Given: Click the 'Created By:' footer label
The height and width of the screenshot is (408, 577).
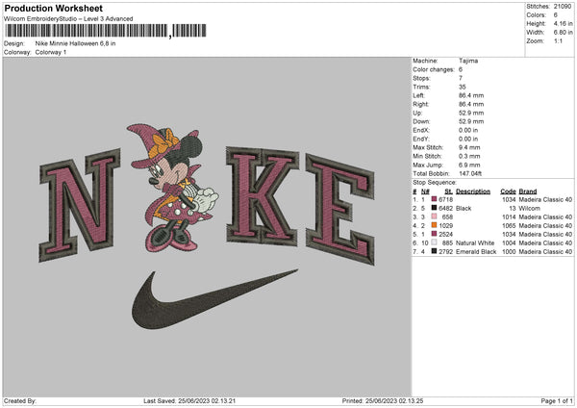Looking at the screenshot, I should [x=20, y=400].
